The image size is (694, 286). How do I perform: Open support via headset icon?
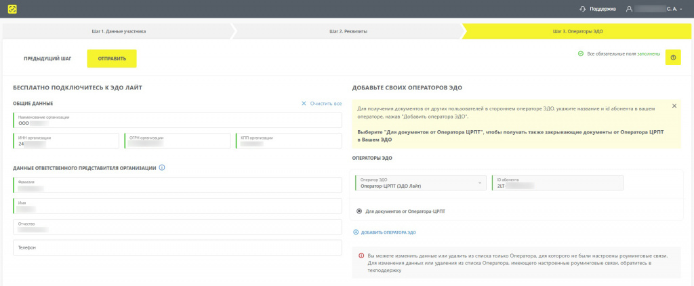(x=582, y=9)
